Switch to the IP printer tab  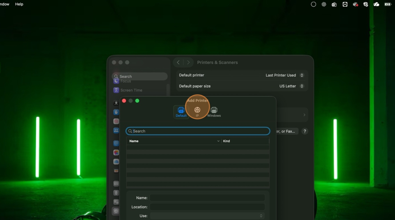coord(197,112)
